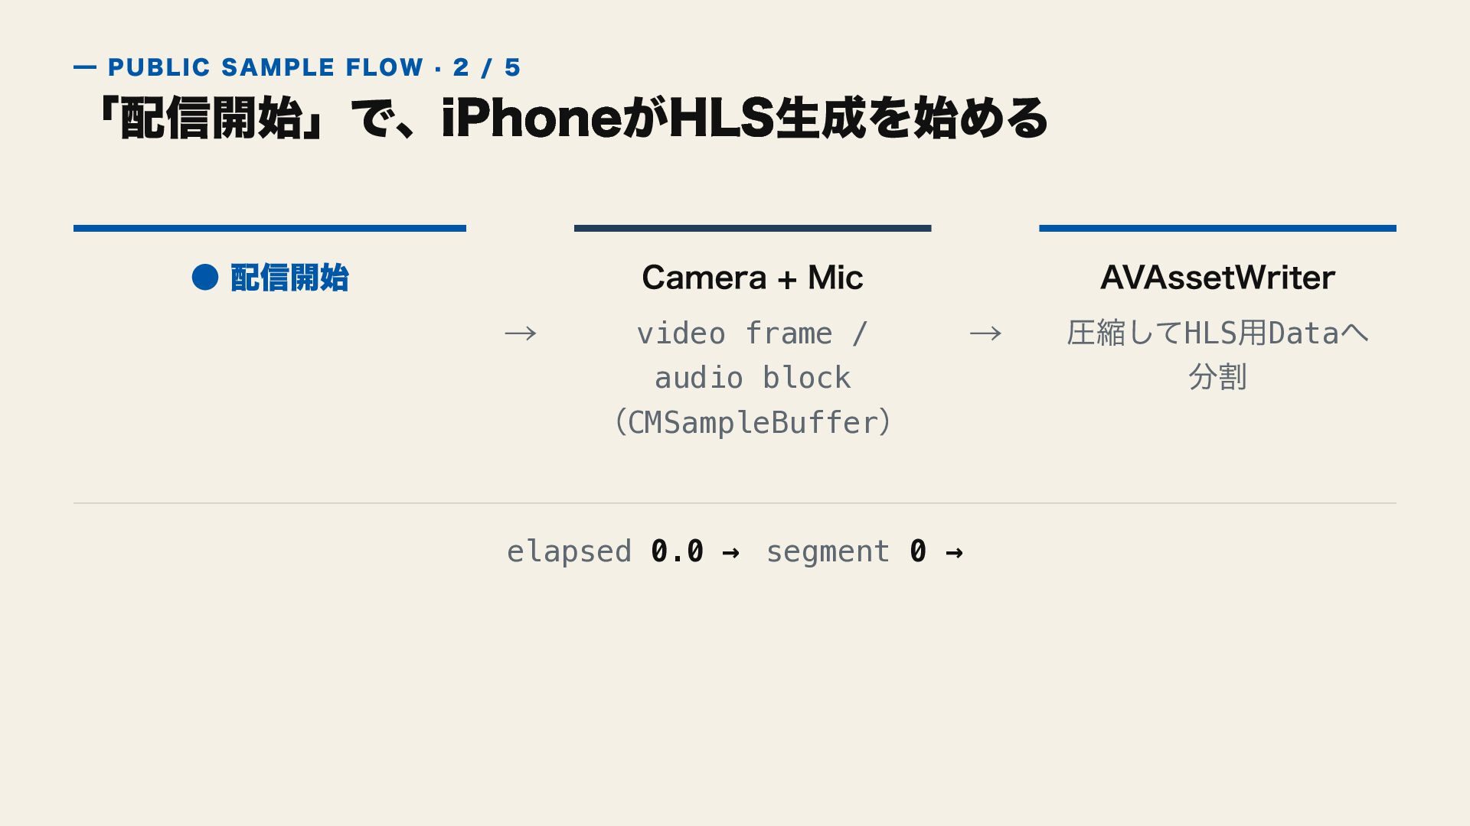
Task: Click the arrow pointing to AVAssetWriter
Action: [x=985, y=333]
